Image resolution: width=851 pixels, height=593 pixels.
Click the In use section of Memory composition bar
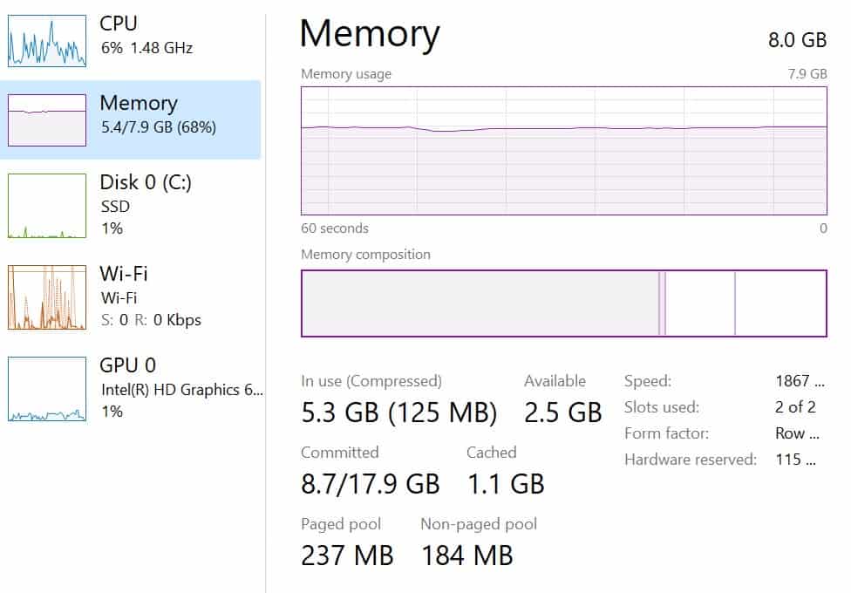[x=480, y=303]
